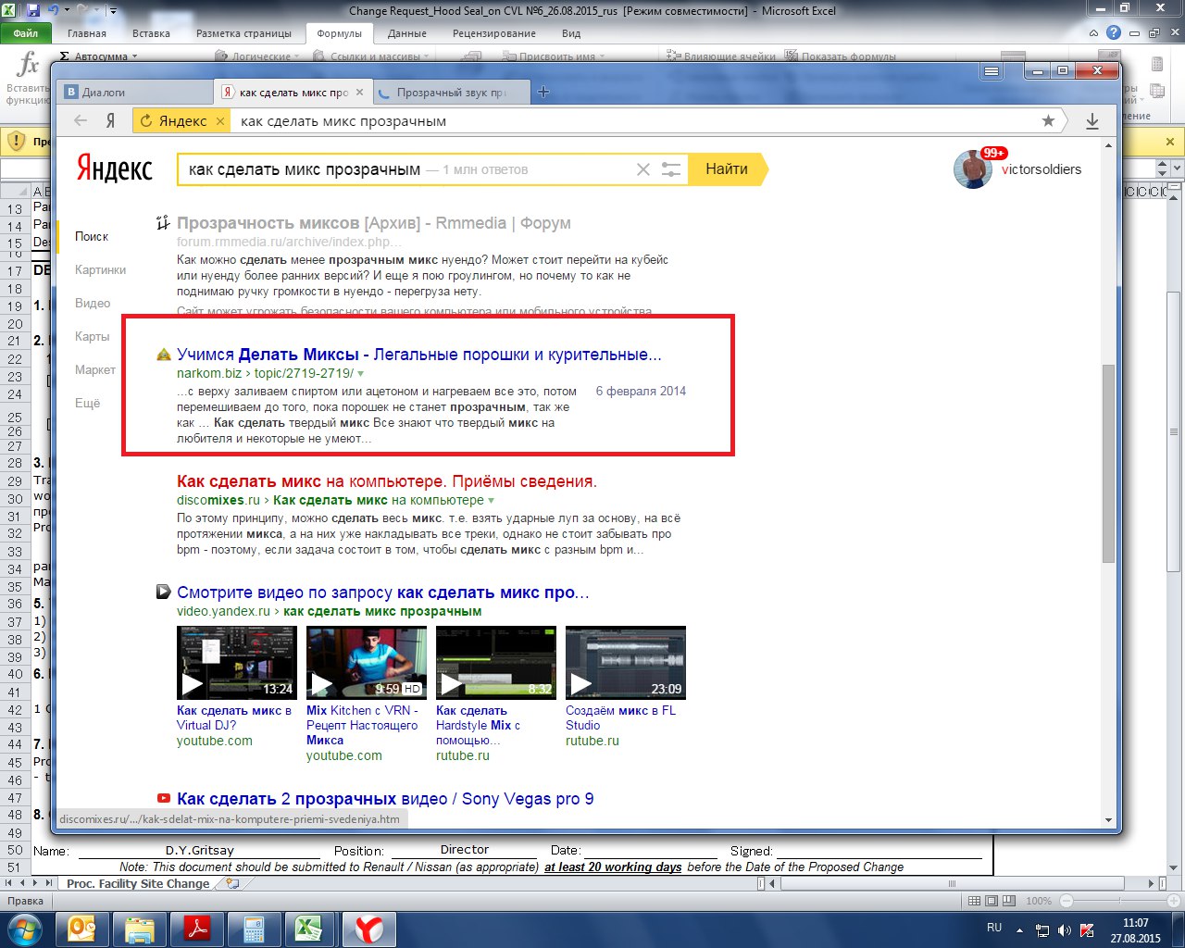Viewport: 1185px width, 948px height.
Task: Open Windows Start menu
Action: [24, 929]
